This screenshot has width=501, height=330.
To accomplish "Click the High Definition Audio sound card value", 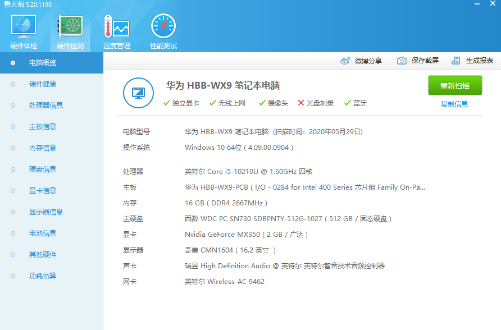I will pyautogui.click(x=285, y=266).
